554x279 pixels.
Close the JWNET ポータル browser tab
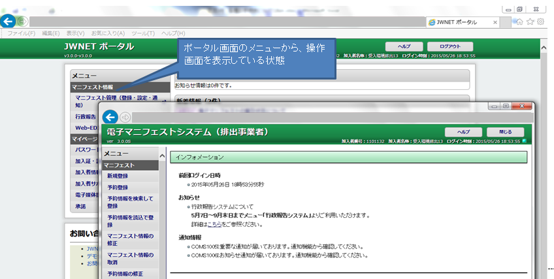[495, 22]
